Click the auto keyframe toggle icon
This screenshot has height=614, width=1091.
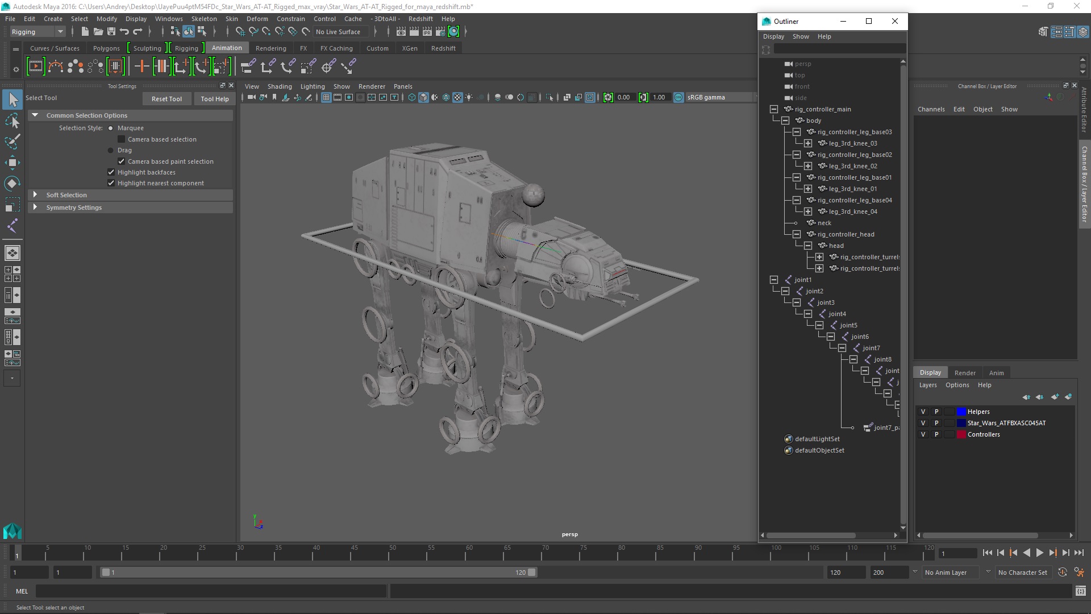[1063, 572]
